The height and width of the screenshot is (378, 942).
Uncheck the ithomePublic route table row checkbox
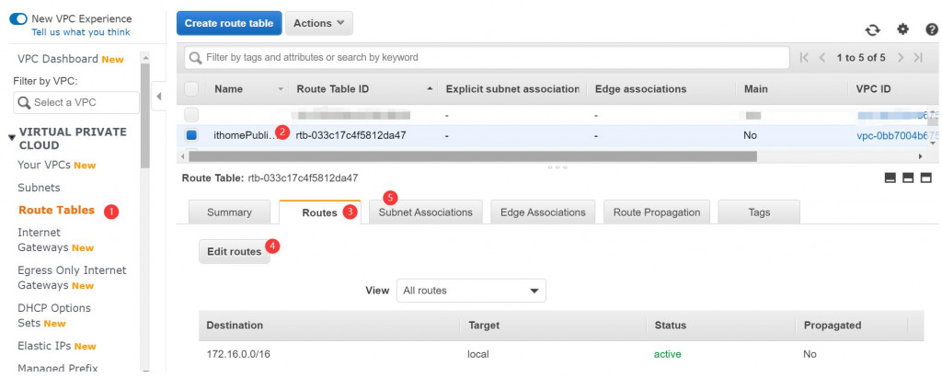click(191, 135)
